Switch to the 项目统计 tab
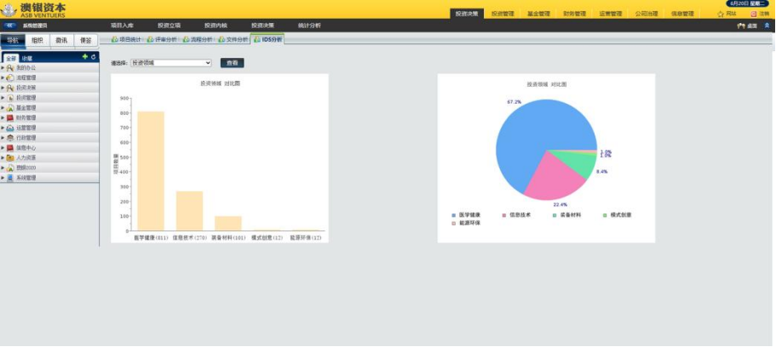 tap(126, 40)
